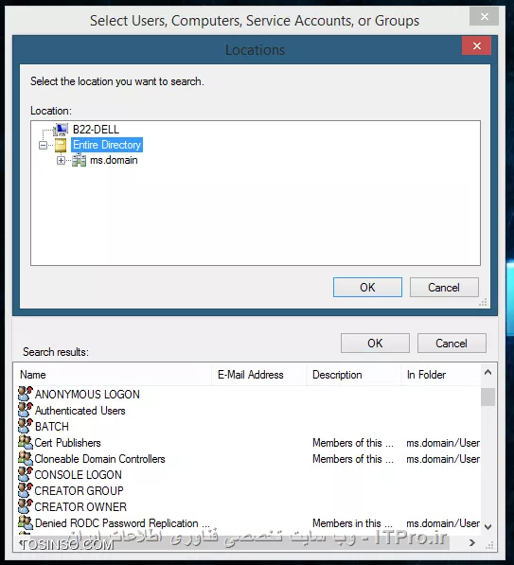Click OK below the Locations dialog
This screenshot has width=514, height=565.
pos(375,343)
